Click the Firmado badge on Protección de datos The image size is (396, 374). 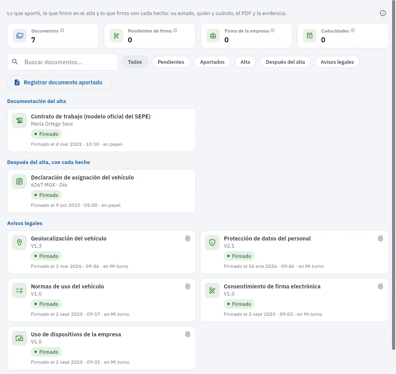[239, 256]
